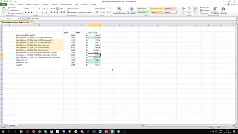Apply percent style to the cell
This screenshot has width=238, height=134.
[101, 12]
